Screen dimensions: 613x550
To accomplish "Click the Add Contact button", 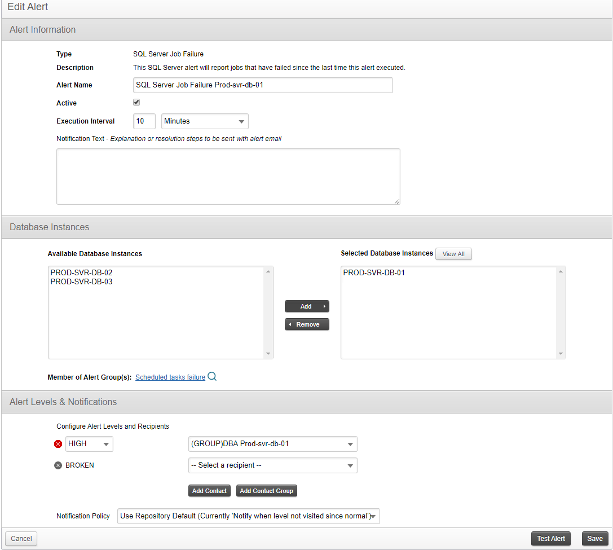I will pyautogui.click(x=210, y=491).
